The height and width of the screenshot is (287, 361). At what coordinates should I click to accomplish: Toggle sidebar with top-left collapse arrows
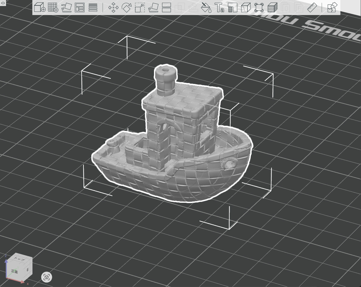click(x=3, y=3)
